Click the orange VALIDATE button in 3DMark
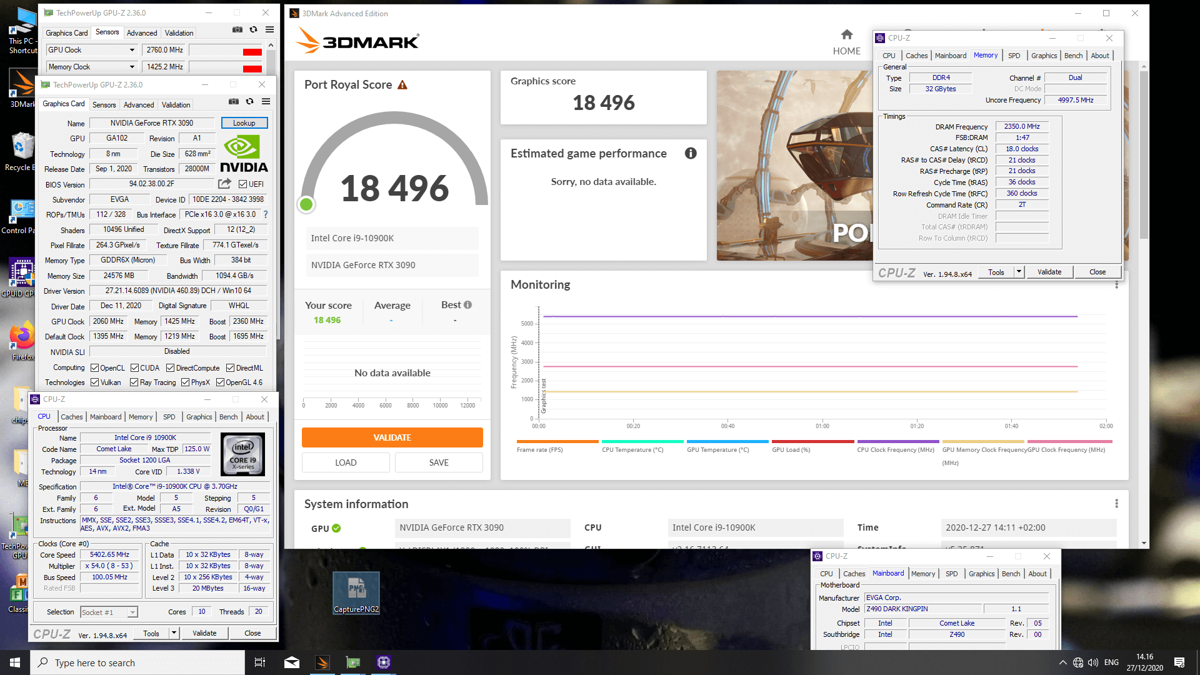Screen dimensions: 1200x675 392,437
